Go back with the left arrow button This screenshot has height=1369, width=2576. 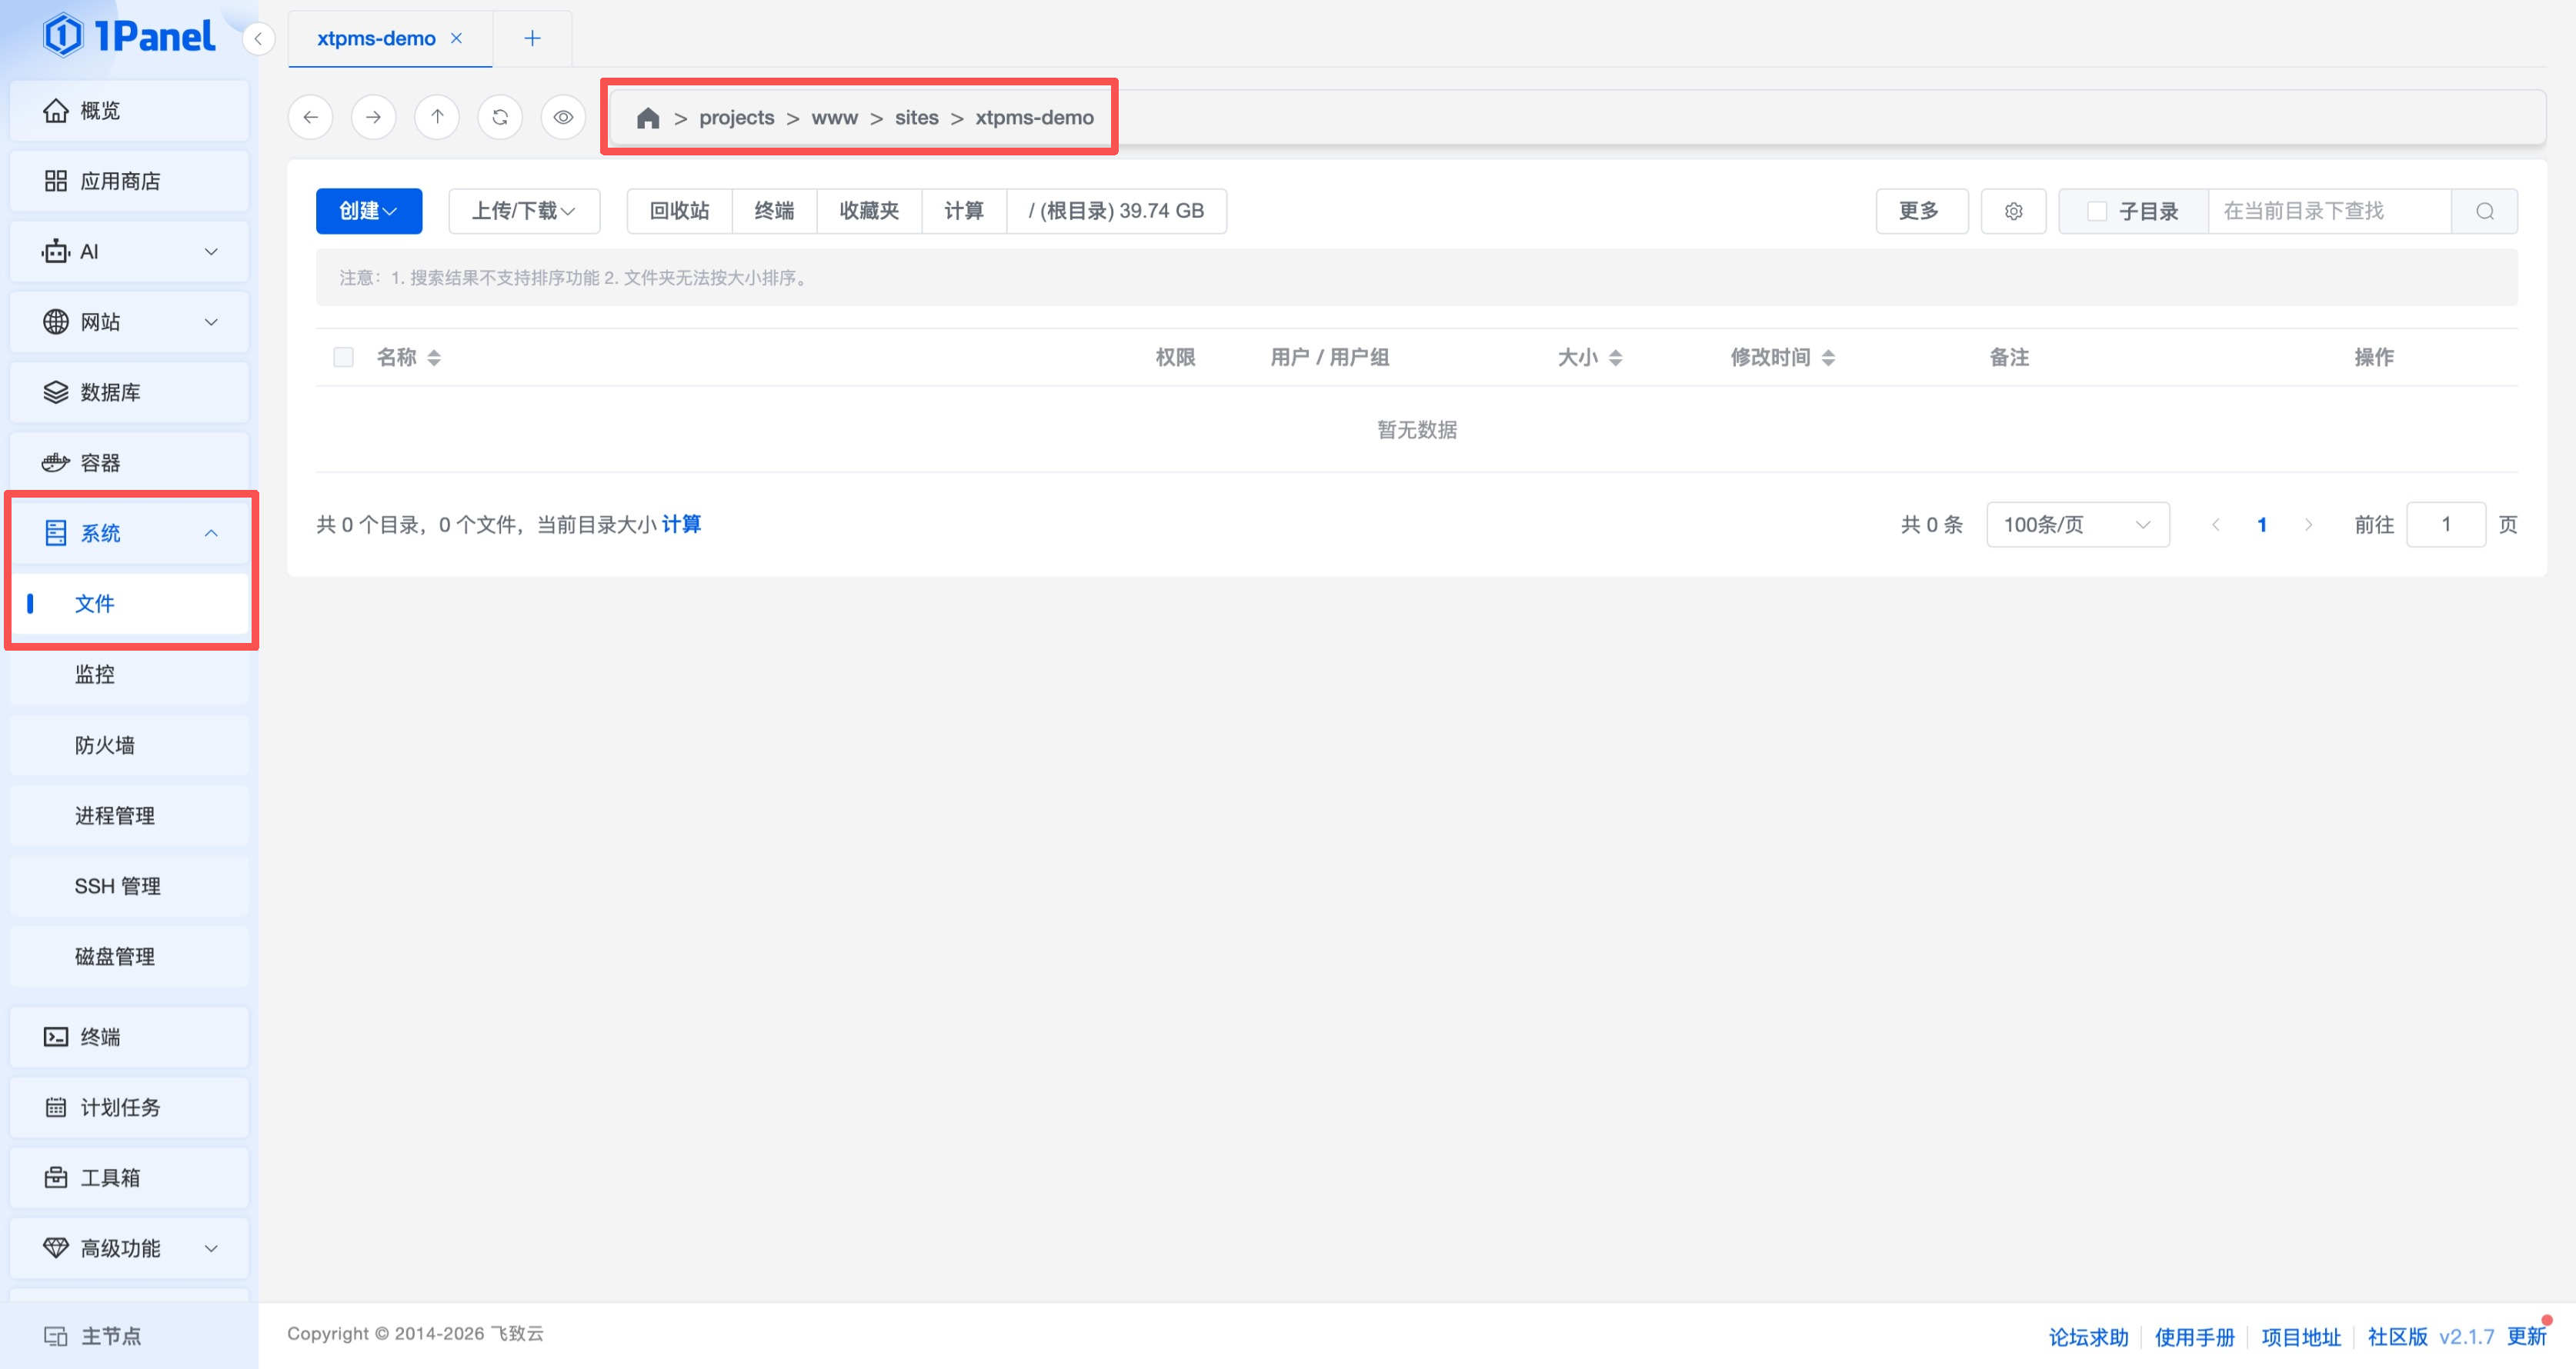point(311,118)
